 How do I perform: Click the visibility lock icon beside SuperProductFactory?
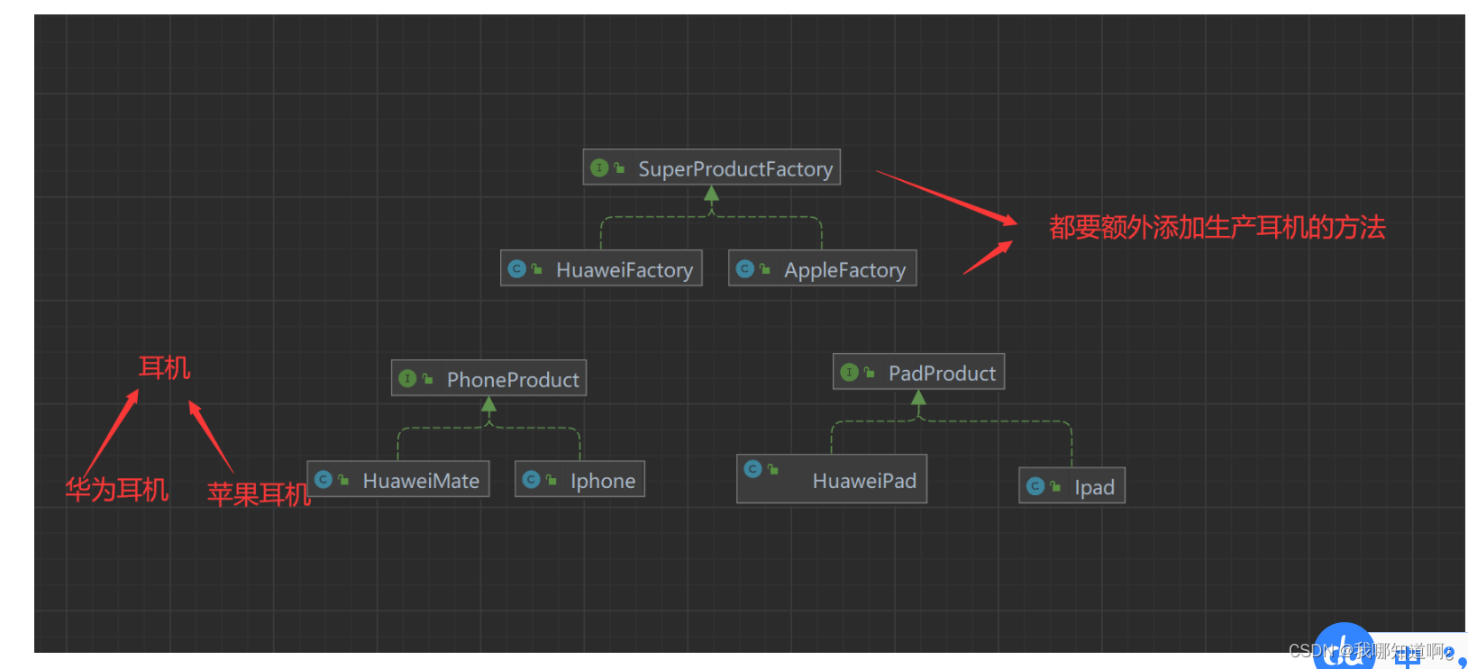point(619,167)
